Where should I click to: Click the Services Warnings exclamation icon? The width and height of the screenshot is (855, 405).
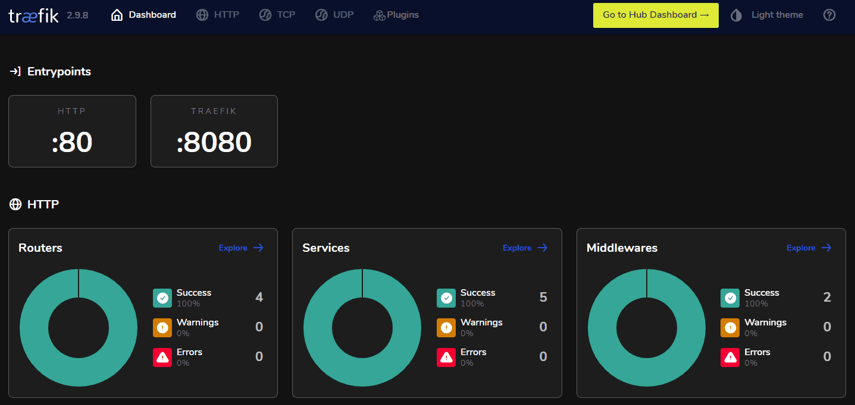[x=446, y=328]
